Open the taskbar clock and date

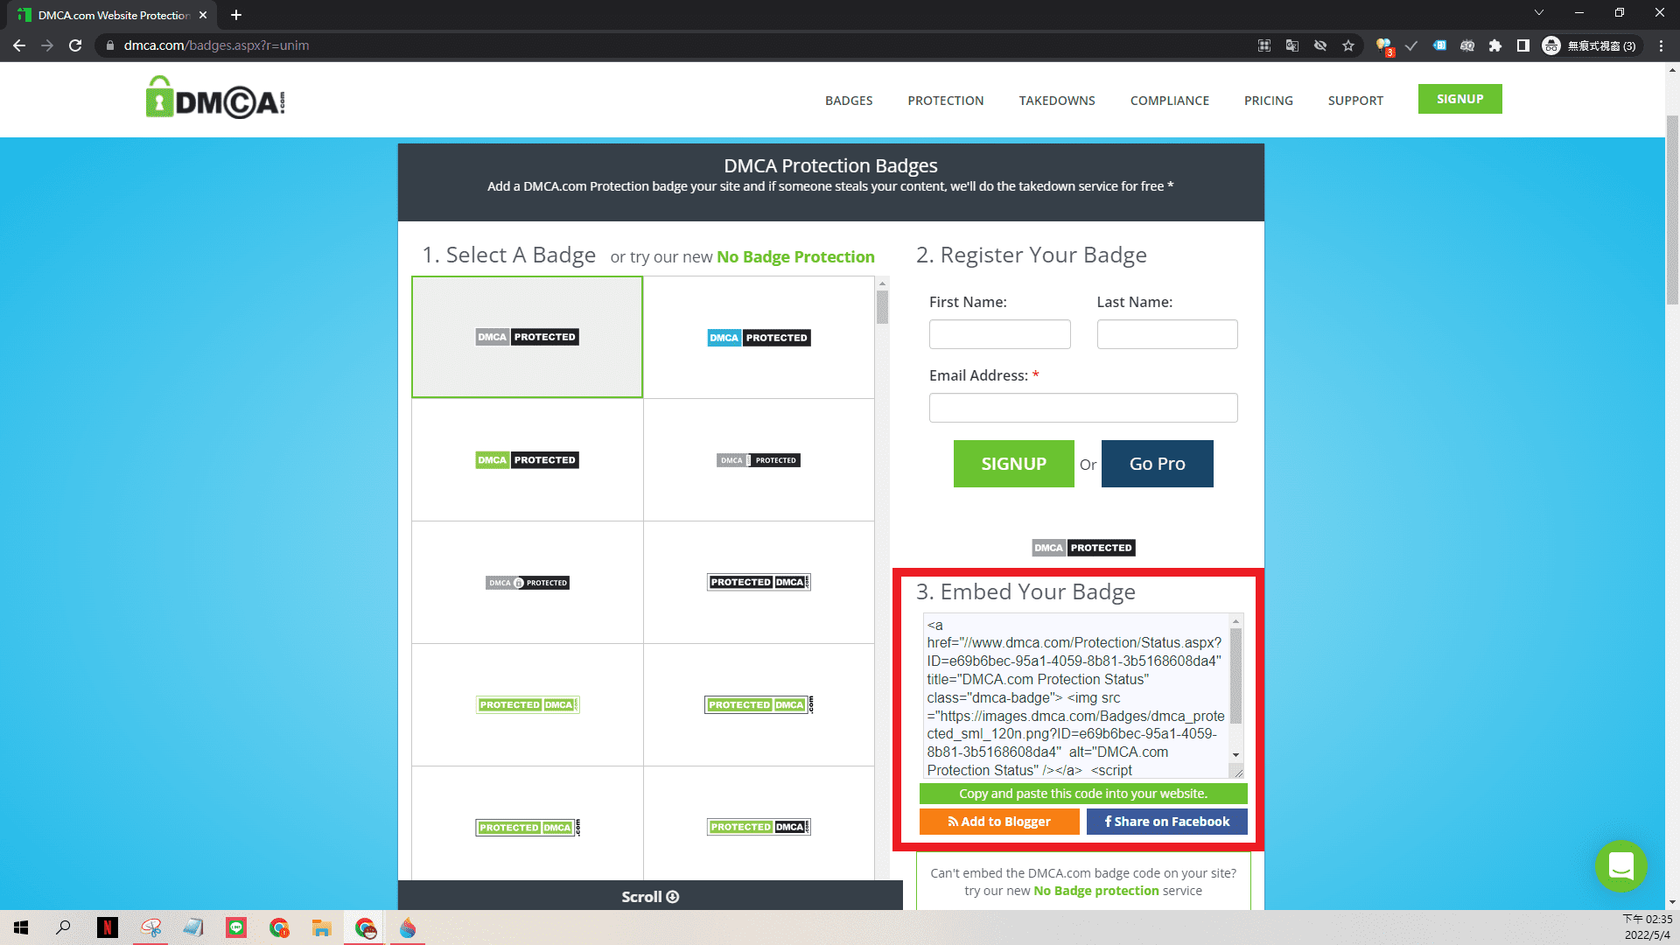click(x=1648, y=927)
